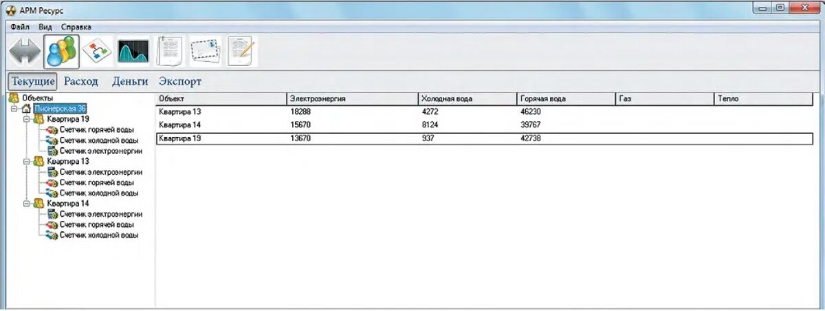
Task: Open the graph chart toolbar icon
Action: coord(133,52)
